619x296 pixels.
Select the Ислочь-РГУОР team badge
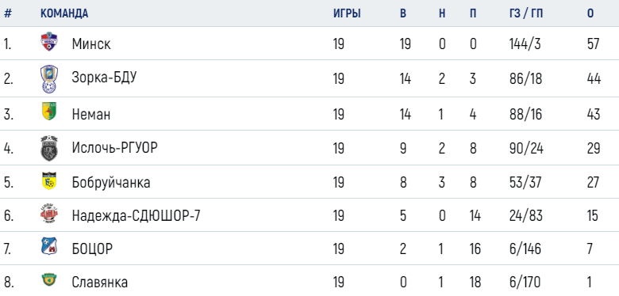[x=49, y=148]
